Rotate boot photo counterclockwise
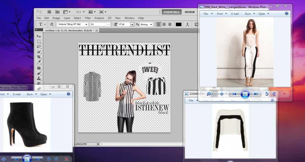Screen dimensions: 305x162 (x=49, y=159)
